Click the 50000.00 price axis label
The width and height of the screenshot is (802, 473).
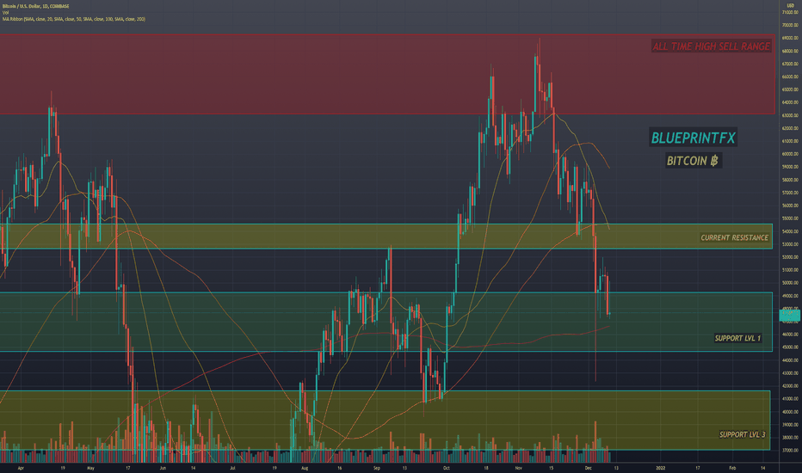[x=790, y=283]
